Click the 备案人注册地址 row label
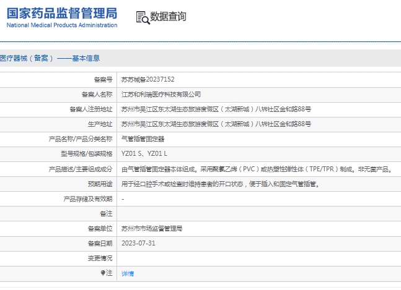This screenshot has width=401, height=290. pyautogui.click(x=91, y=109)
